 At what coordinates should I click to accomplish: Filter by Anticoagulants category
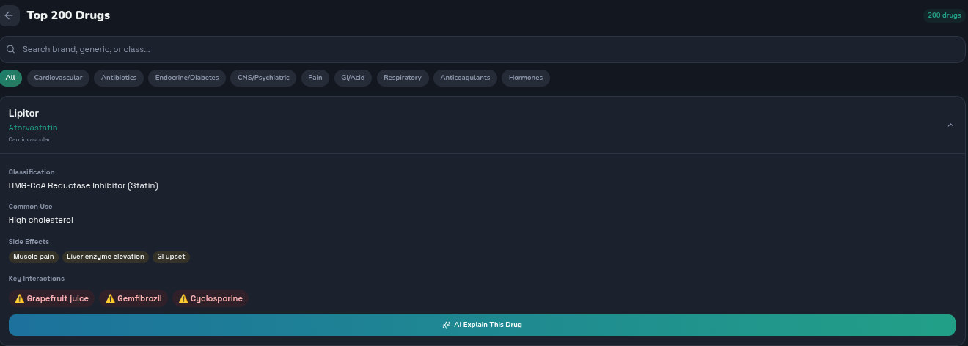465,78
